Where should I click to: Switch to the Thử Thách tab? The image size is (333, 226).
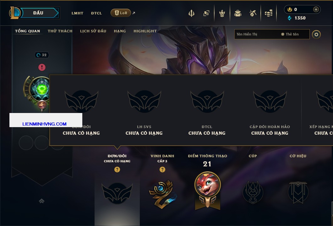tap(60, 31)
